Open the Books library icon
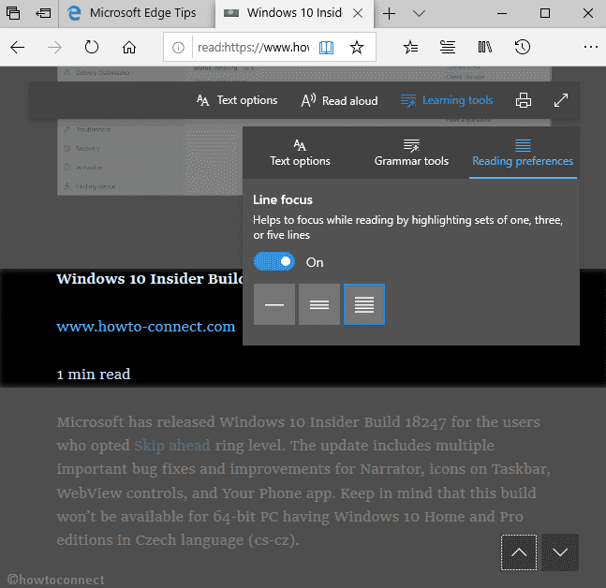Image resolution: width=606 pixels, height=588 pixels. [x=485, y=47]
